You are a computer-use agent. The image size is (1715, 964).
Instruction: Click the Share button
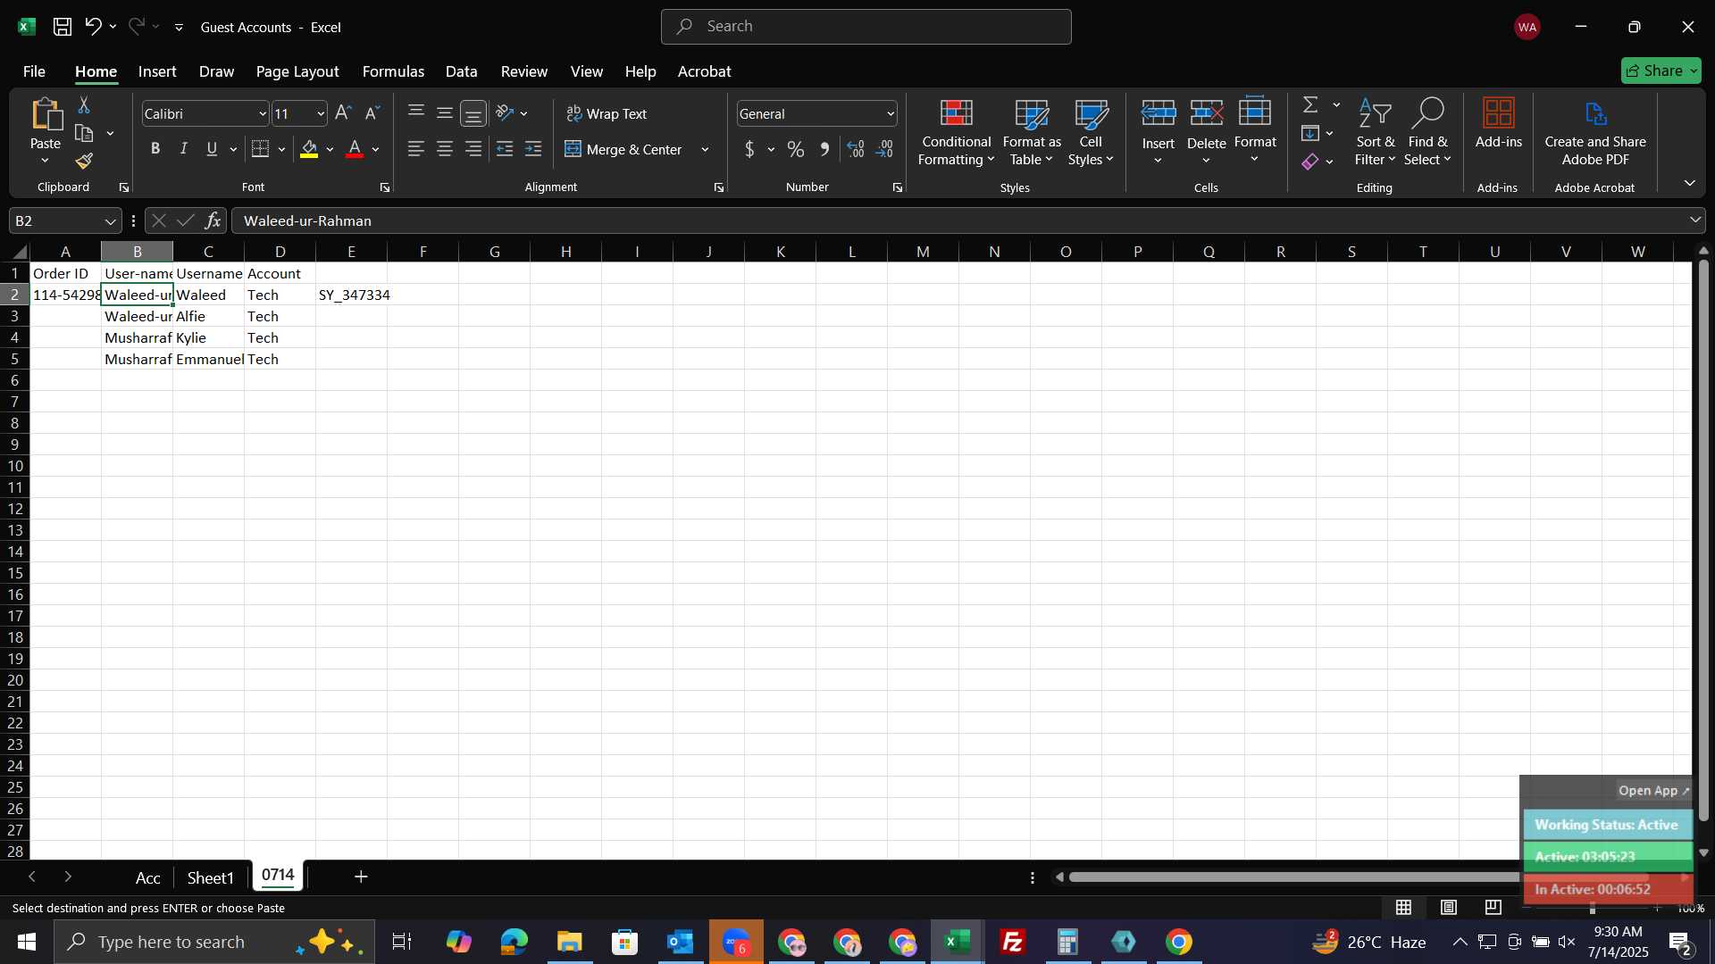(1661, 71)
